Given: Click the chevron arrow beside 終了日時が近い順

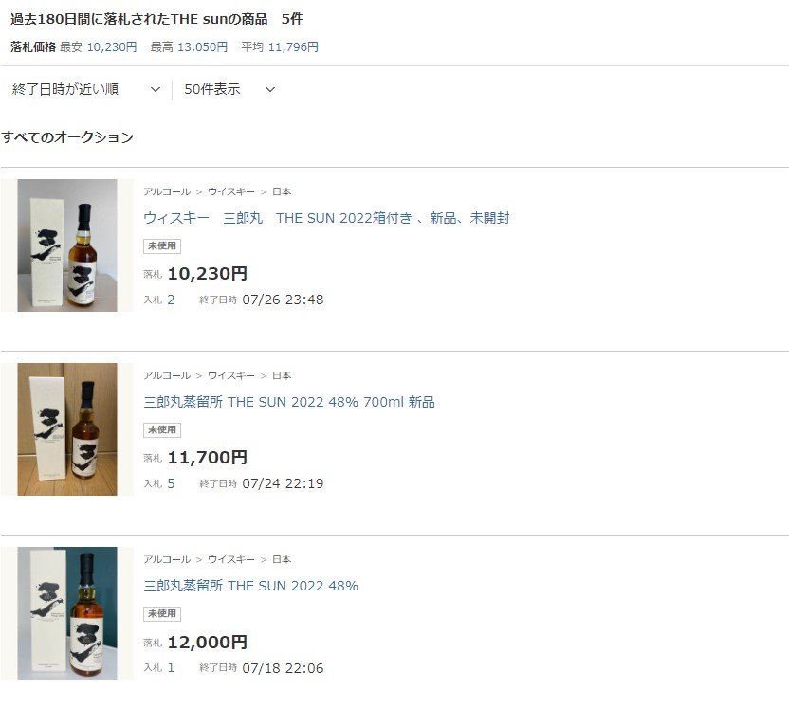Looking at the screenshot, I should 156,89.
